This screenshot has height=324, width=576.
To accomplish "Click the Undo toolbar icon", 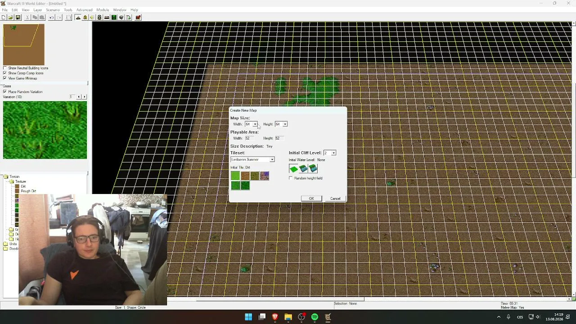I will point(51,18).
